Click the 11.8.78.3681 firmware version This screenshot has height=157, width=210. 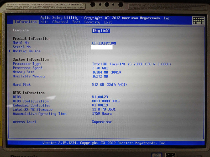tap(104, 109)
